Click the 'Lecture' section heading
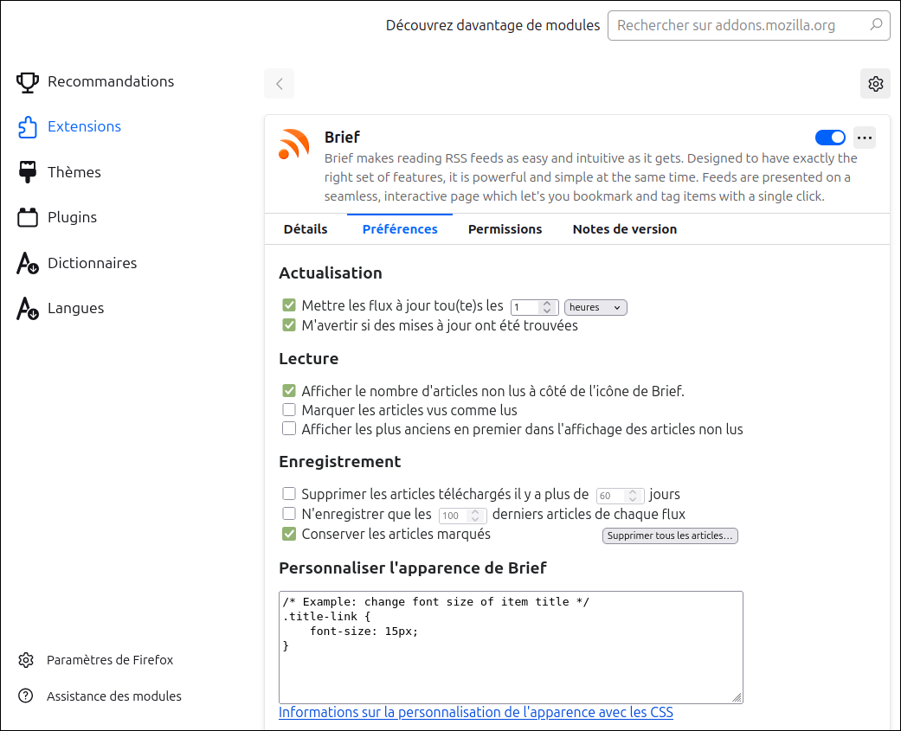901x731 pixels. click(x=309, y=358)
